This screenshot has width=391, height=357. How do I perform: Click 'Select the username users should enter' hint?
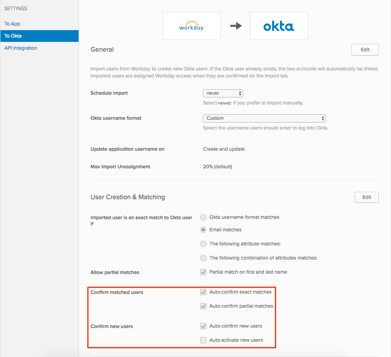[x=265, y=128]
